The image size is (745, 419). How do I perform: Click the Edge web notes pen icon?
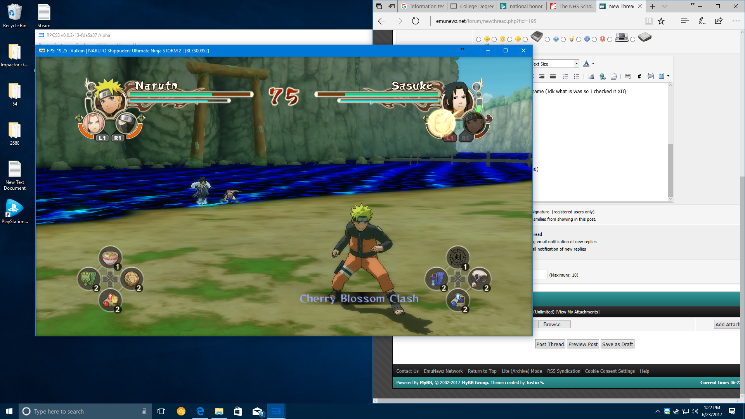pos(702,21)
